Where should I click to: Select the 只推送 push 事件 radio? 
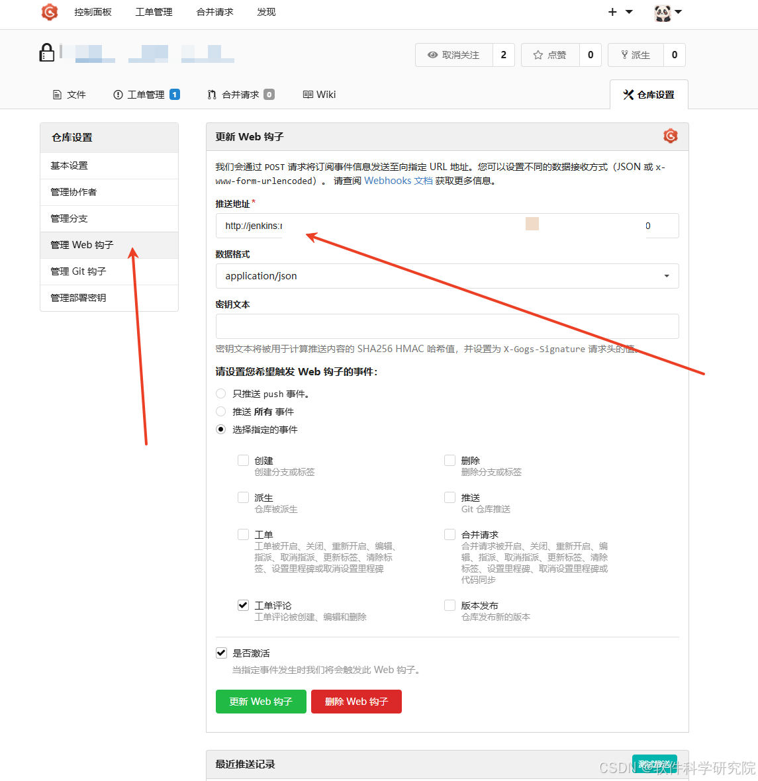[220, 394]
